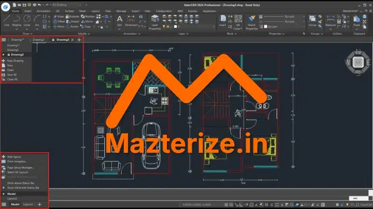Screen dimensions: 373x209
Task: Click the Insert block icon
Action: [x=223, y=20]
